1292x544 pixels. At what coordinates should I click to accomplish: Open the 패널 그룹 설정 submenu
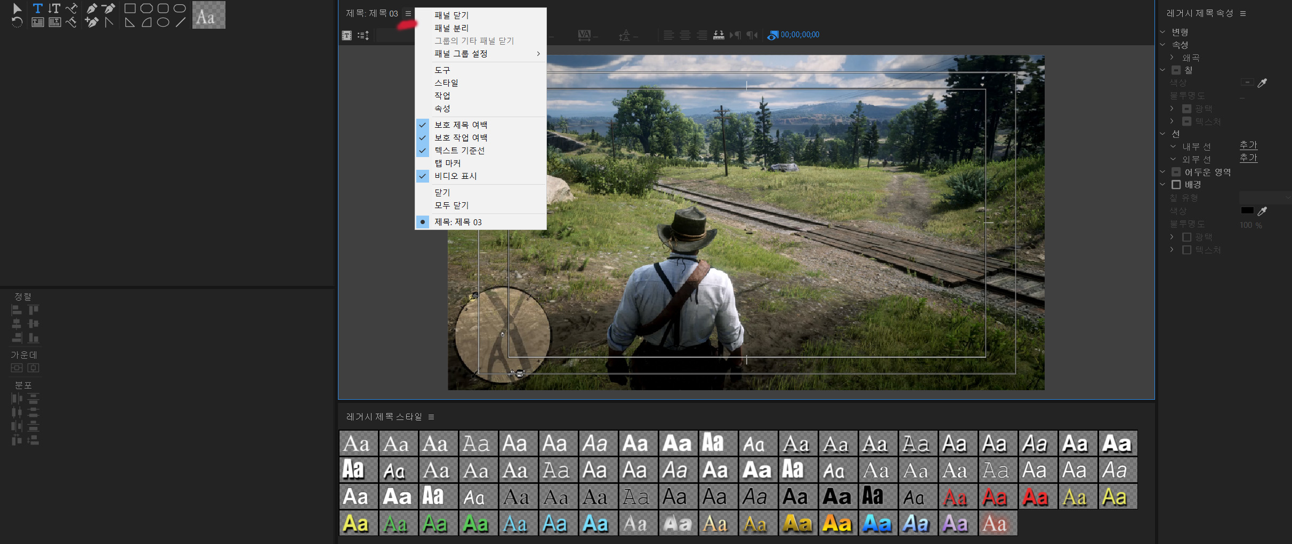click(481, 54)
